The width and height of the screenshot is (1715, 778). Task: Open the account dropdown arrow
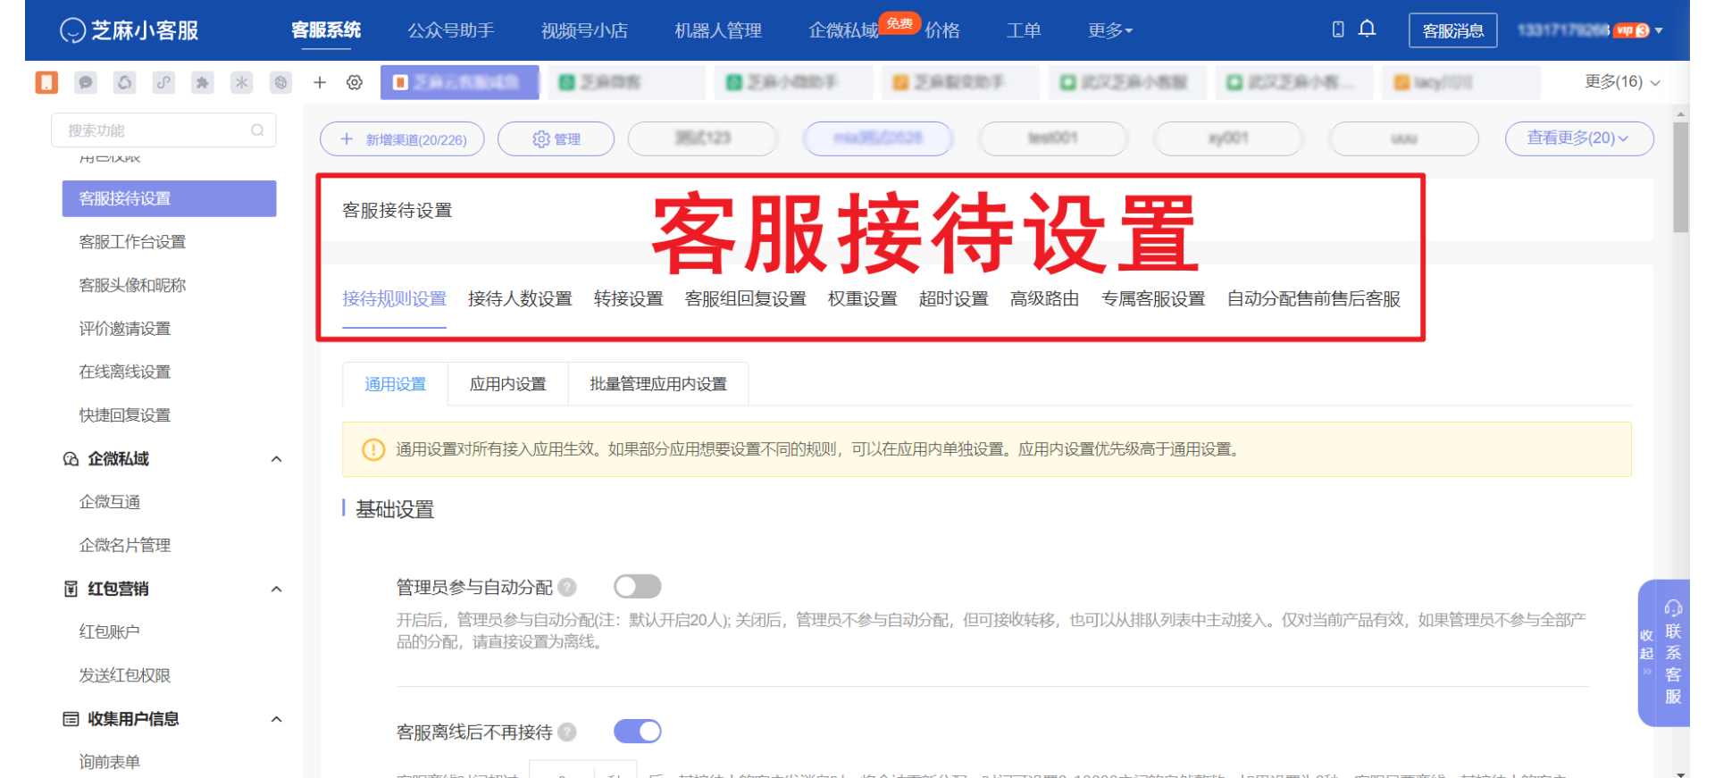1659,30
